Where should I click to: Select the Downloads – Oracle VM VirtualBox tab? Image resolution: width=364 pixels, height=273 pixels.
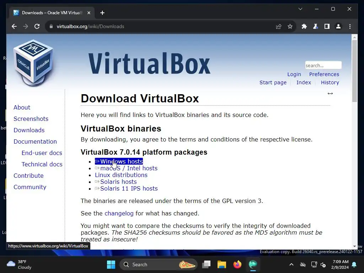[52, 13]
